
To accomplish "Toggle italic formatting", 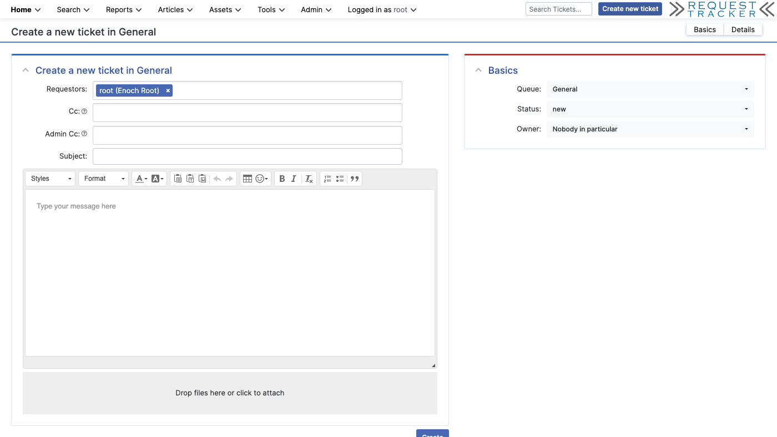I will (294, 179).
